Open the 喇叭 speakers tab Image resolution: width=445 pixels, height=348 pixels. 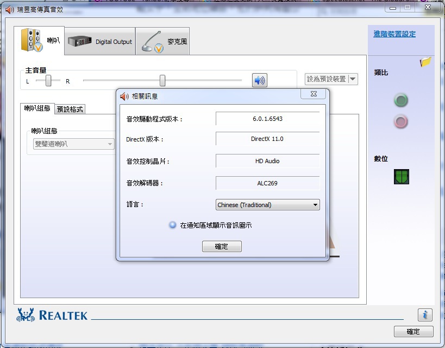(x=39, y=41)
